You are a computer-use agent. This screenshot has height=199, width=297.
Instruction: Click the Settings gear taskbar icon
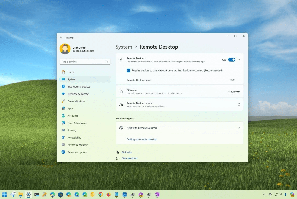tap(29, 195)
